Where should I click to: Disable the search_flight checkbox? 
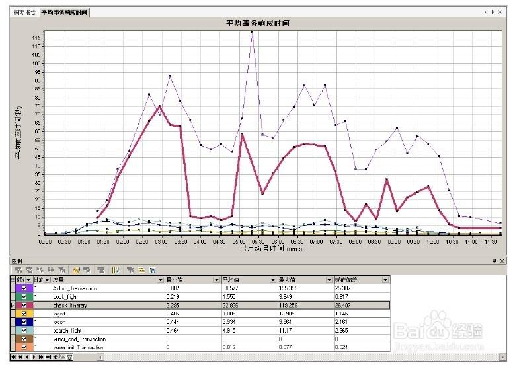[25, 330]
